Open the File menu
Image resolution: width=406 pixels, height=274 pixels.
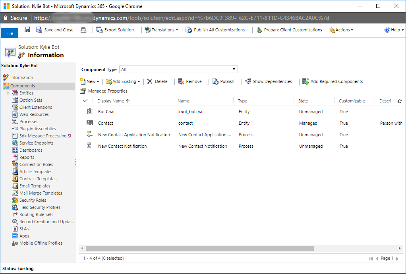coord(10,33)
